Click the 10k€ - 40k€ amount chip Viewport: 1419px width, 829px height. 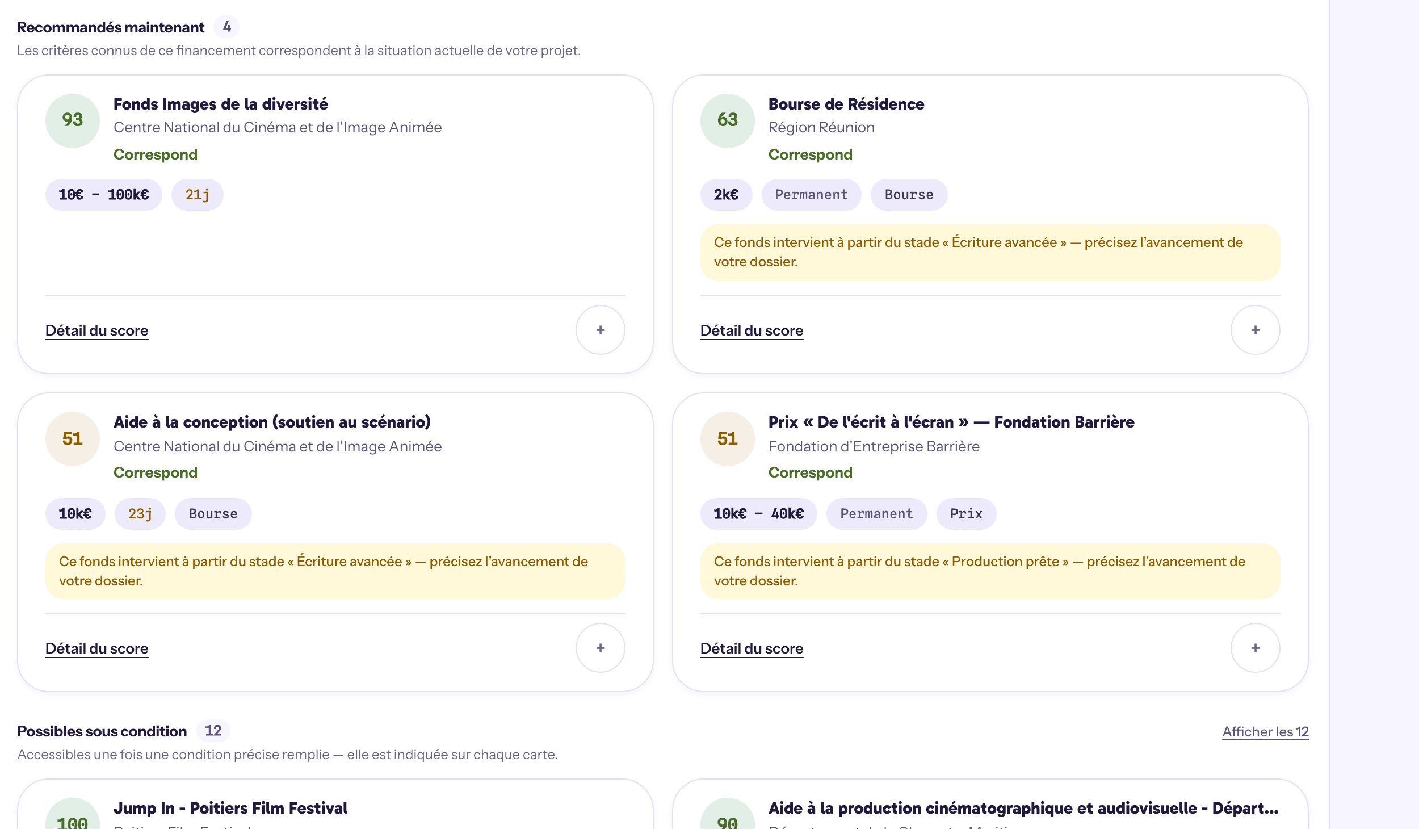[759, 514]
